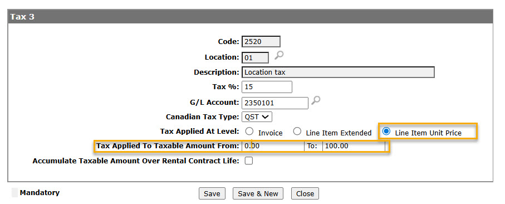The width and height of the screenshot is (505, 204).
Task: Click the Accumulate Taxable Amount label text
Action: click(136, 161)
